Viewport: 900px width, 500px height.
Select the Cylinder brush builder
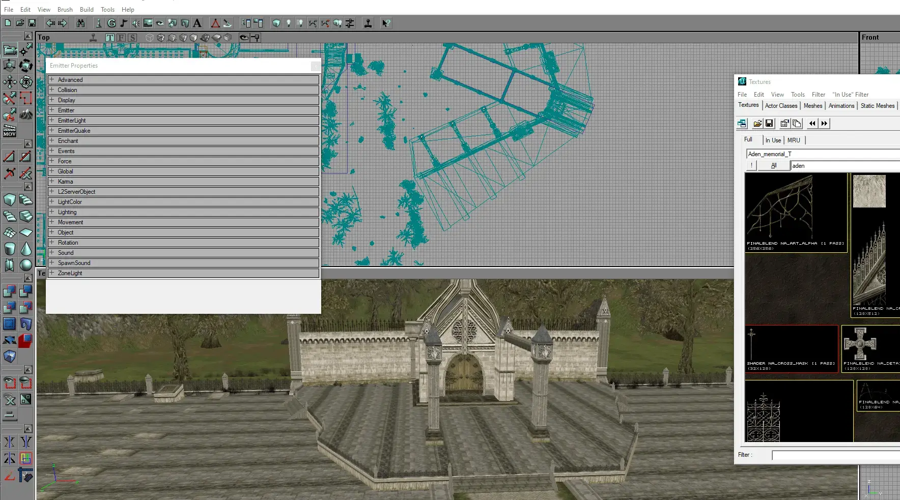click(x=10, y=249)
